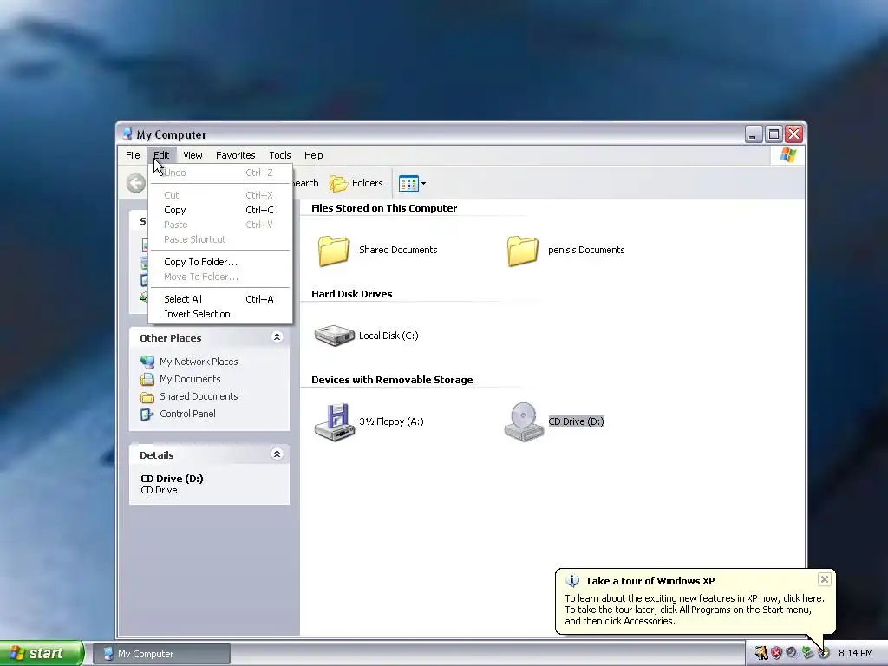Click the 'CD Drive (D:)' highlighted label
The height and width of the screenshot is (666, 888).
click(576, 421)
